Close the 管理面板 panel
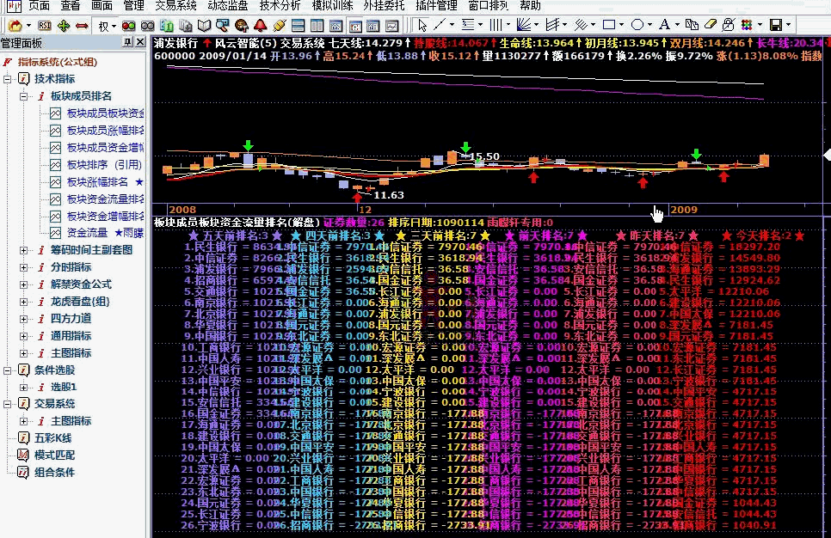The image size is (831, 538). coord(140,42)
